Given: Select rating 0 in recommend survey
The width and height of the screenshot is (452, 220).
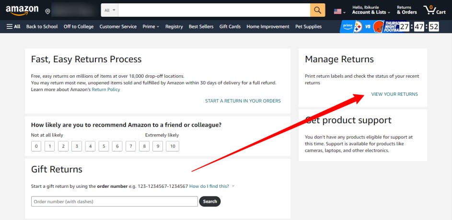Looking at the screenshot, I should tap(36, 146).
